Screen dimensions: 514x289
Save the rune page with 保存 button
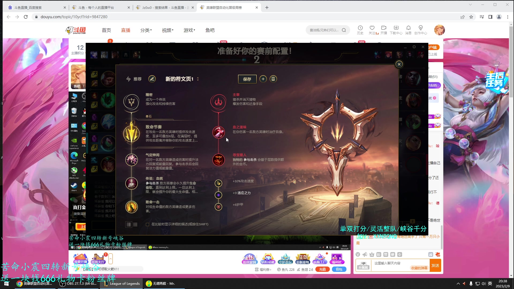pyautogui.click(x=247, y=79)
